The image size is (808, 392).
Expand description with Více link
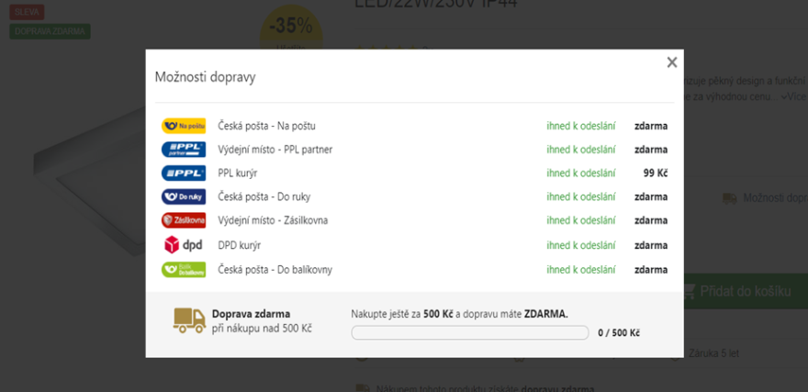pyautogui.click(x=793, y=96)
